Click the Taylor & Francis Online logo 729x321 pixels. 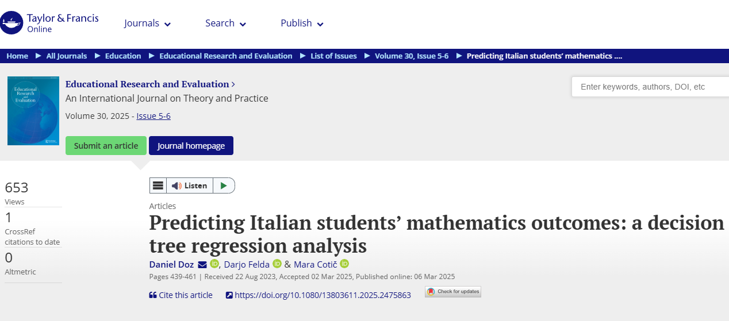pos(49,23)
